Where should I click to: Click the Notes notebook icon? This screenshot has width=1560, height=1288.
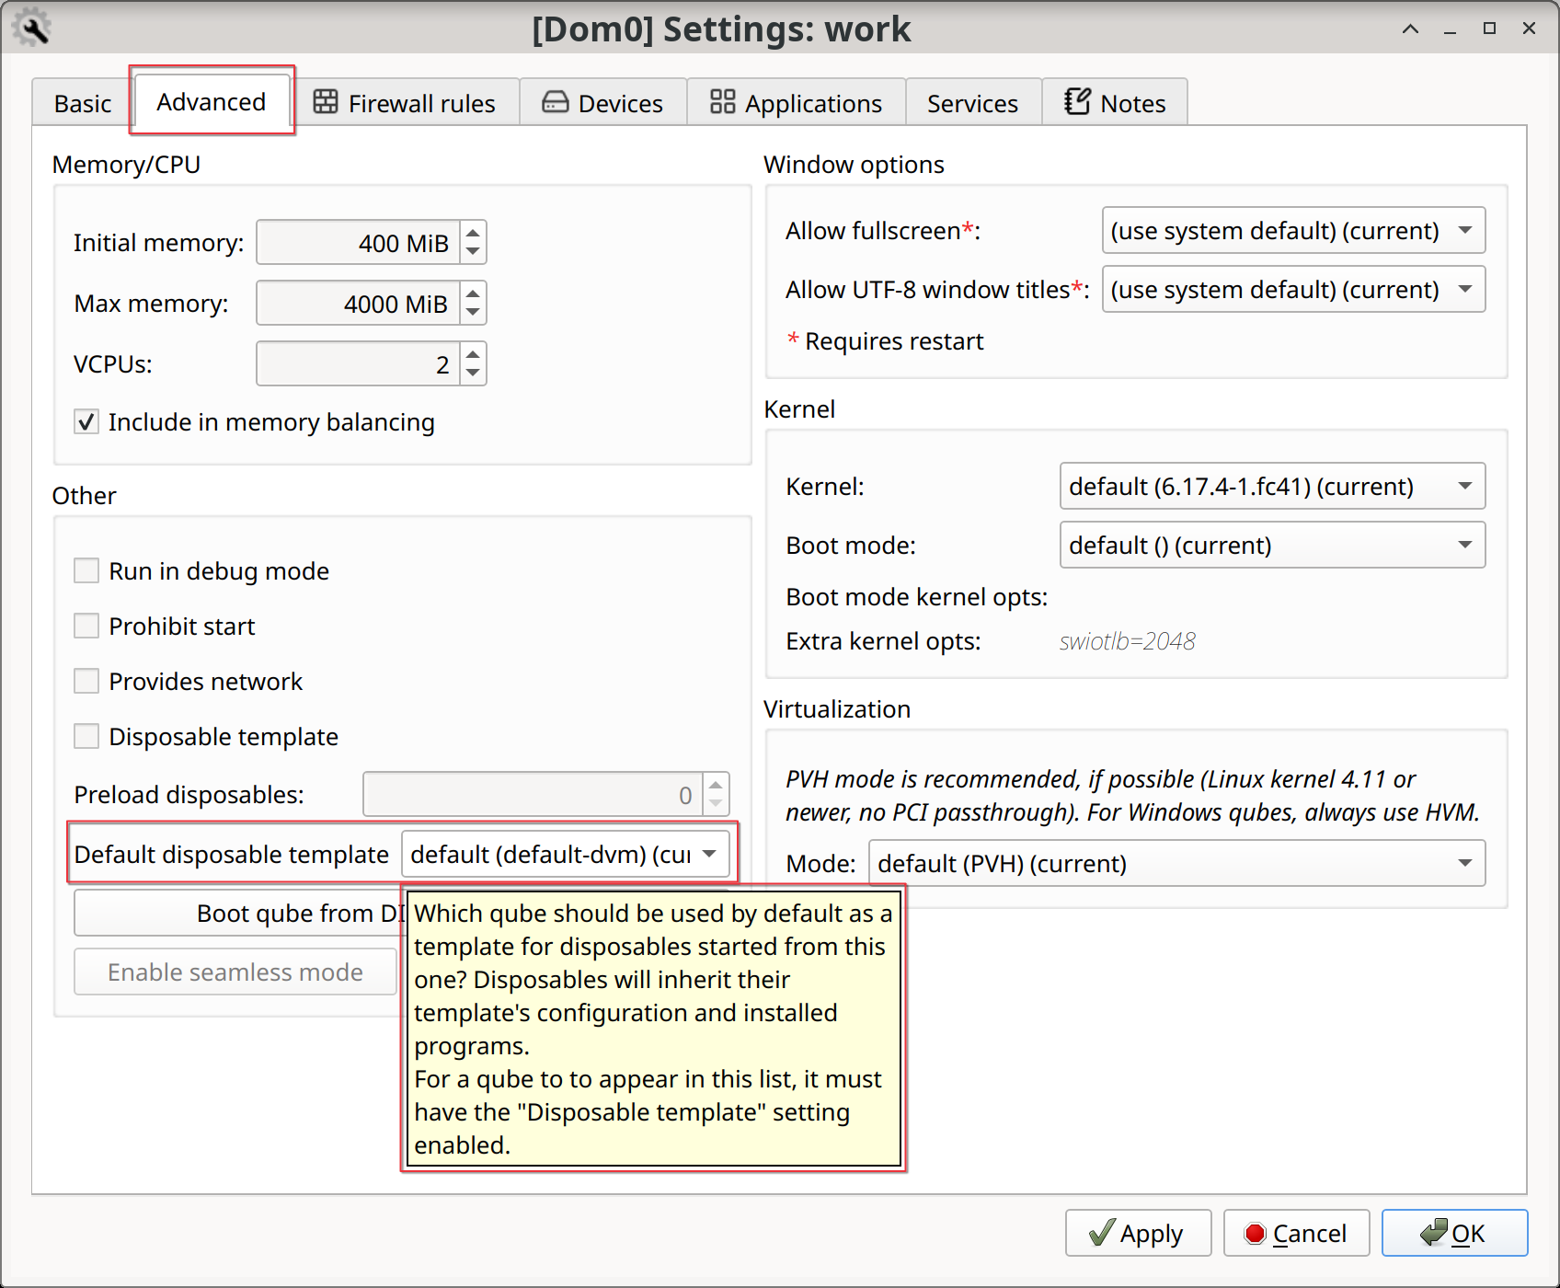(x=1076, y=102)
